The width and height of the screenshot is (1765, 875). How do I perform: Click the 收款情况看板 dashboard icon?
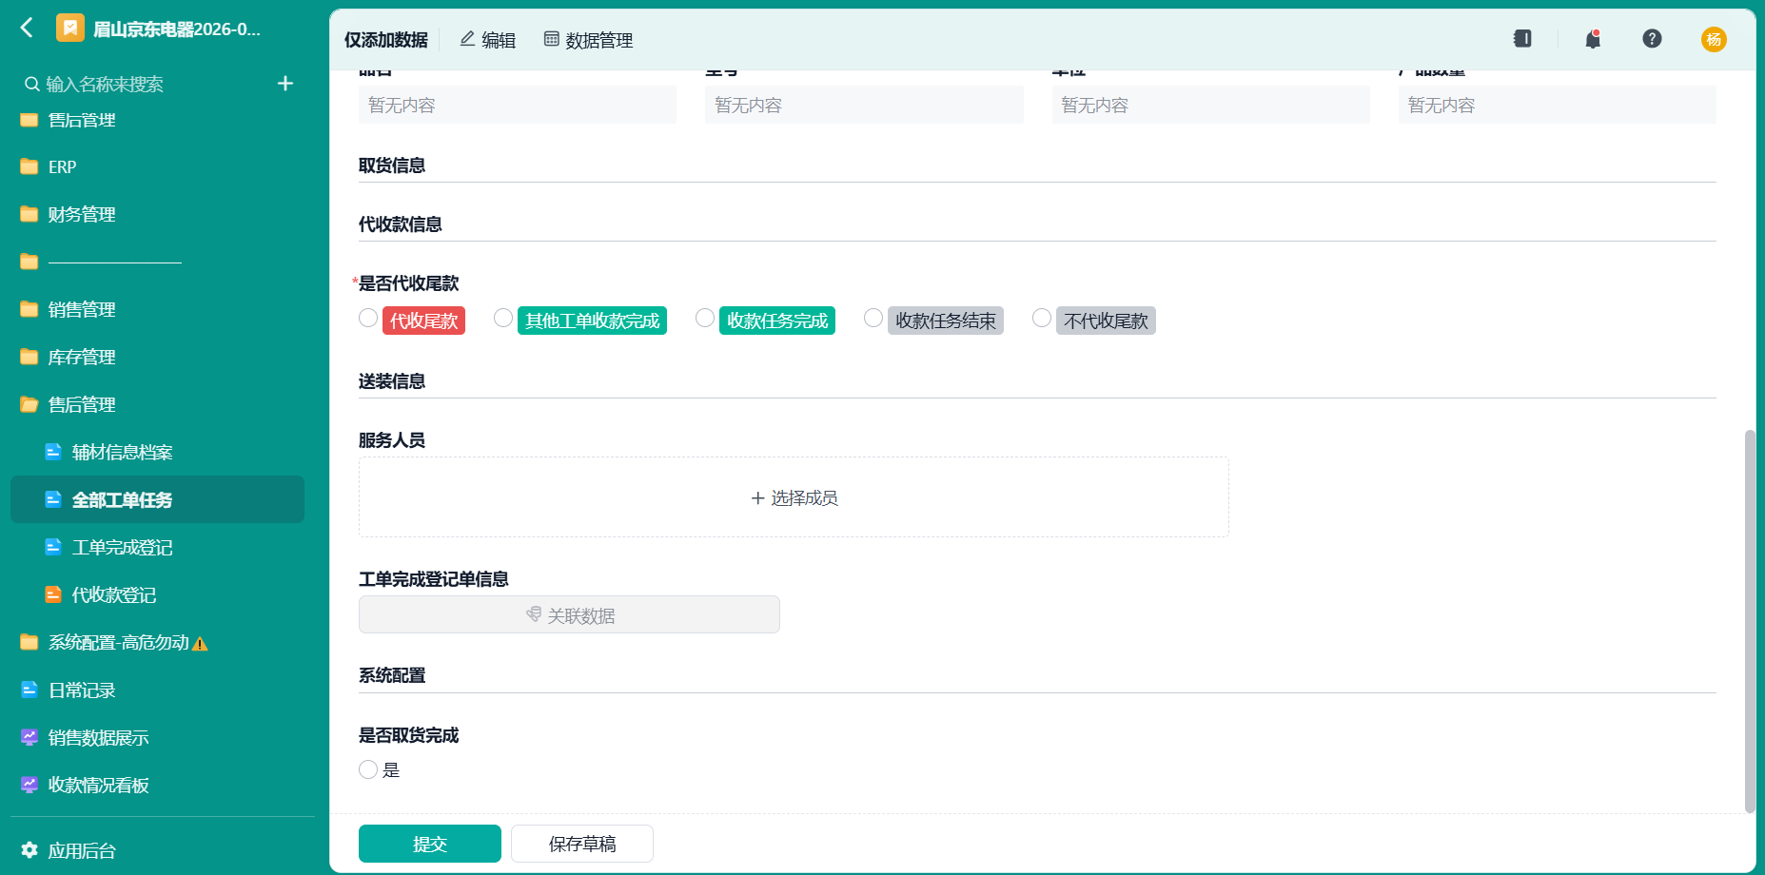click(x=29, y=785)
